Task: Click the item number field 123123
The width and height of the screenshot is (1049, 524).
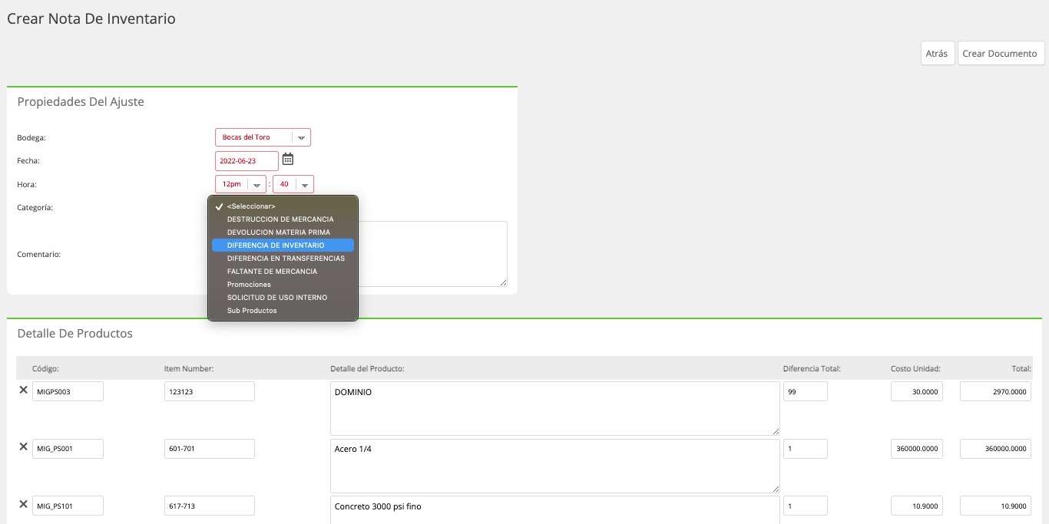Action: pos(209,391)
